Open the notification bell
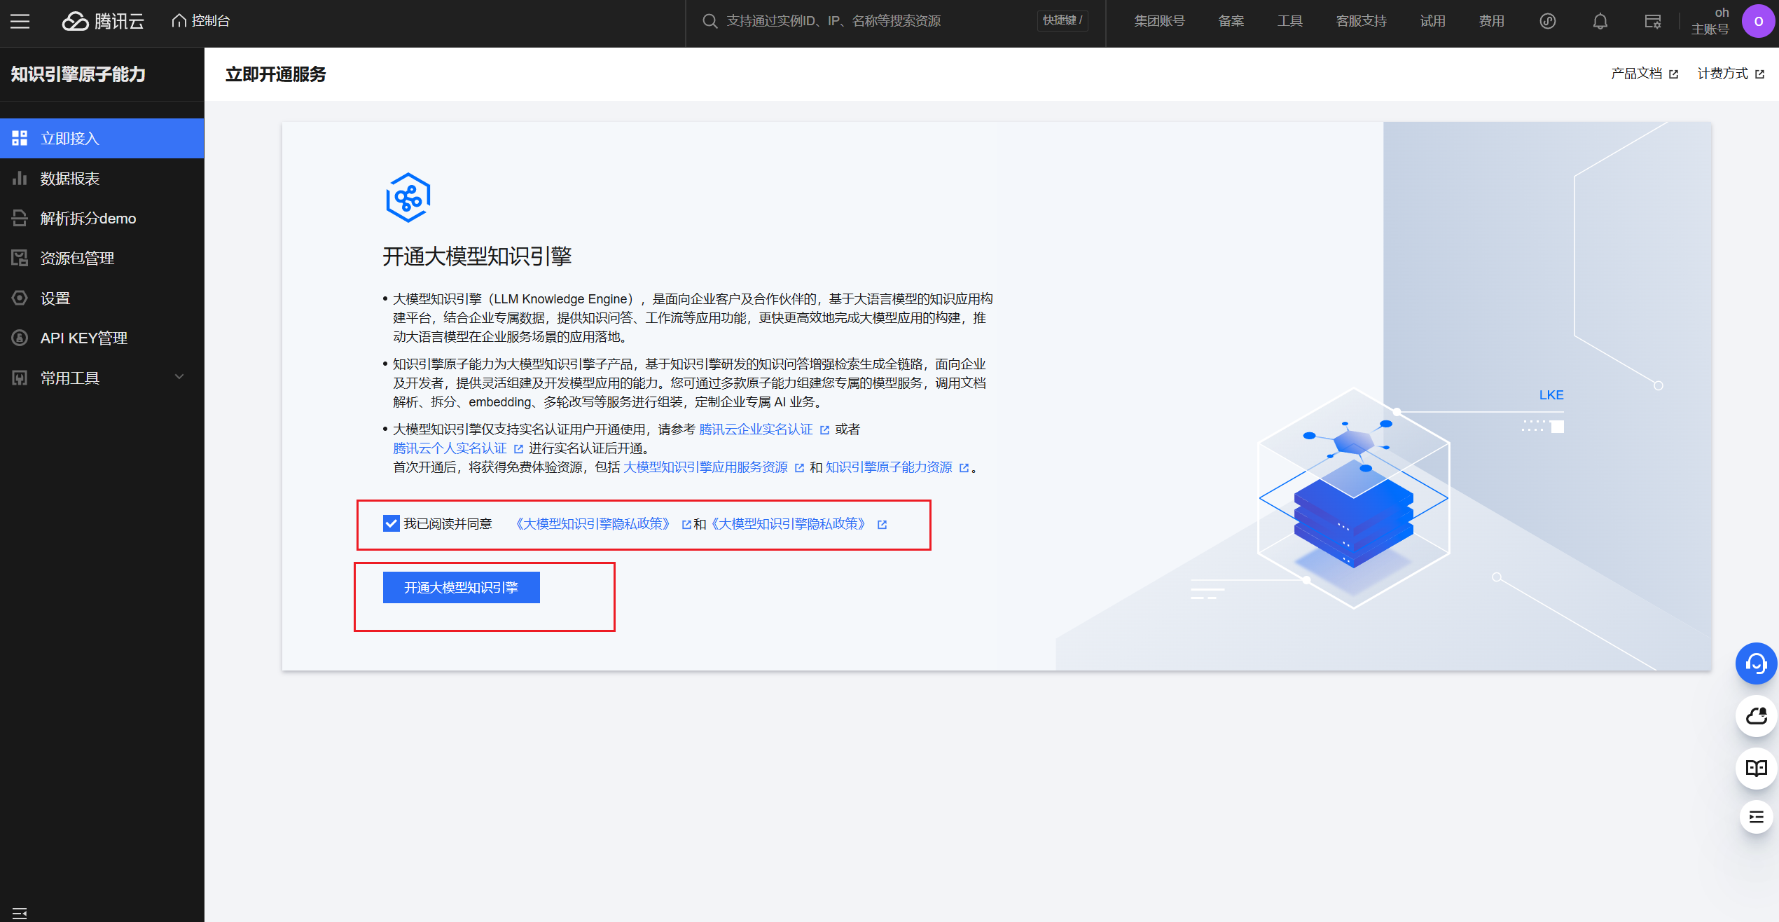The image size is (1779, 922). pos(1600,21)
